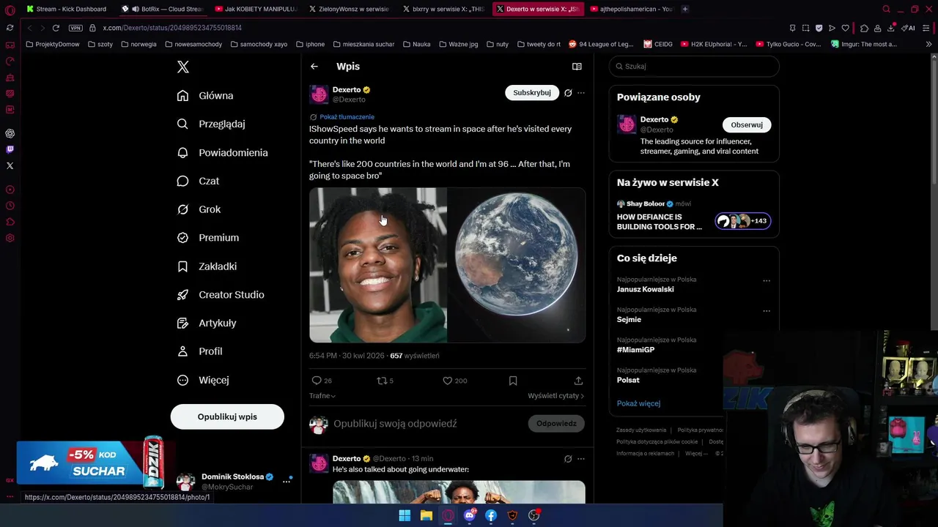Viewport: 938px width, 527px height.
Task: Open Przeglądaj in the sidebar
Action: click(212, 124)
